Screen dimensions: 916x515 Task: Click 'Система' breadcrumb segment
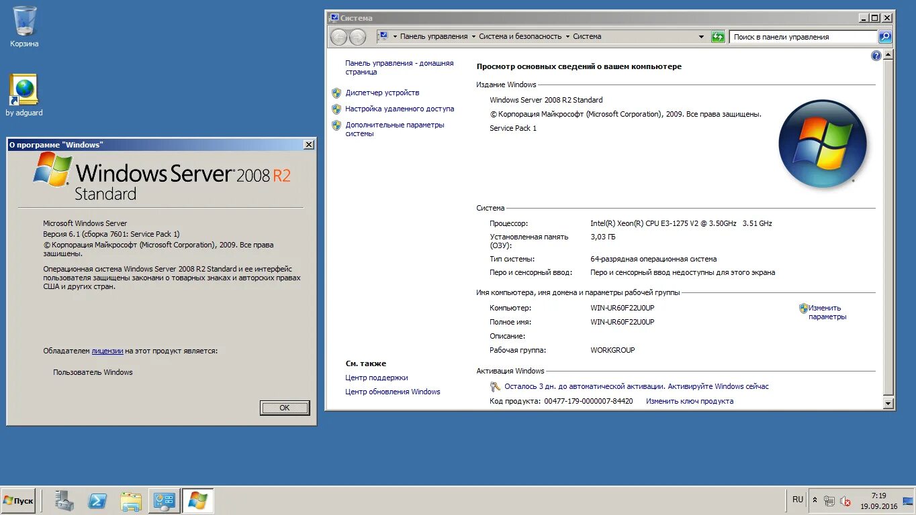click(587, 36)
